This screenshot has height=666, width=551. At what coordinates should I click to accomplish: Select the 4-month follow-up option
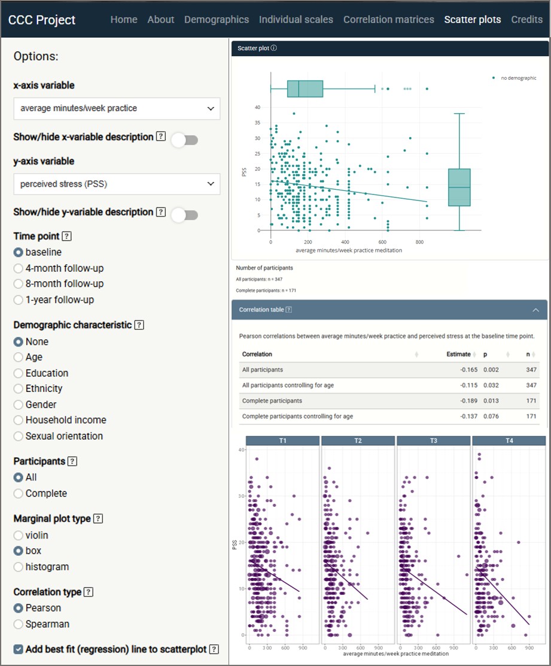19,269
